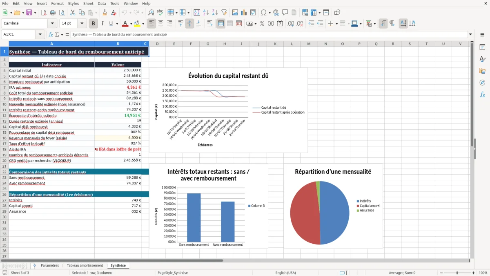Open the Data menu
Viewport: 490px width, 276px height.
(x=102, y=3)
